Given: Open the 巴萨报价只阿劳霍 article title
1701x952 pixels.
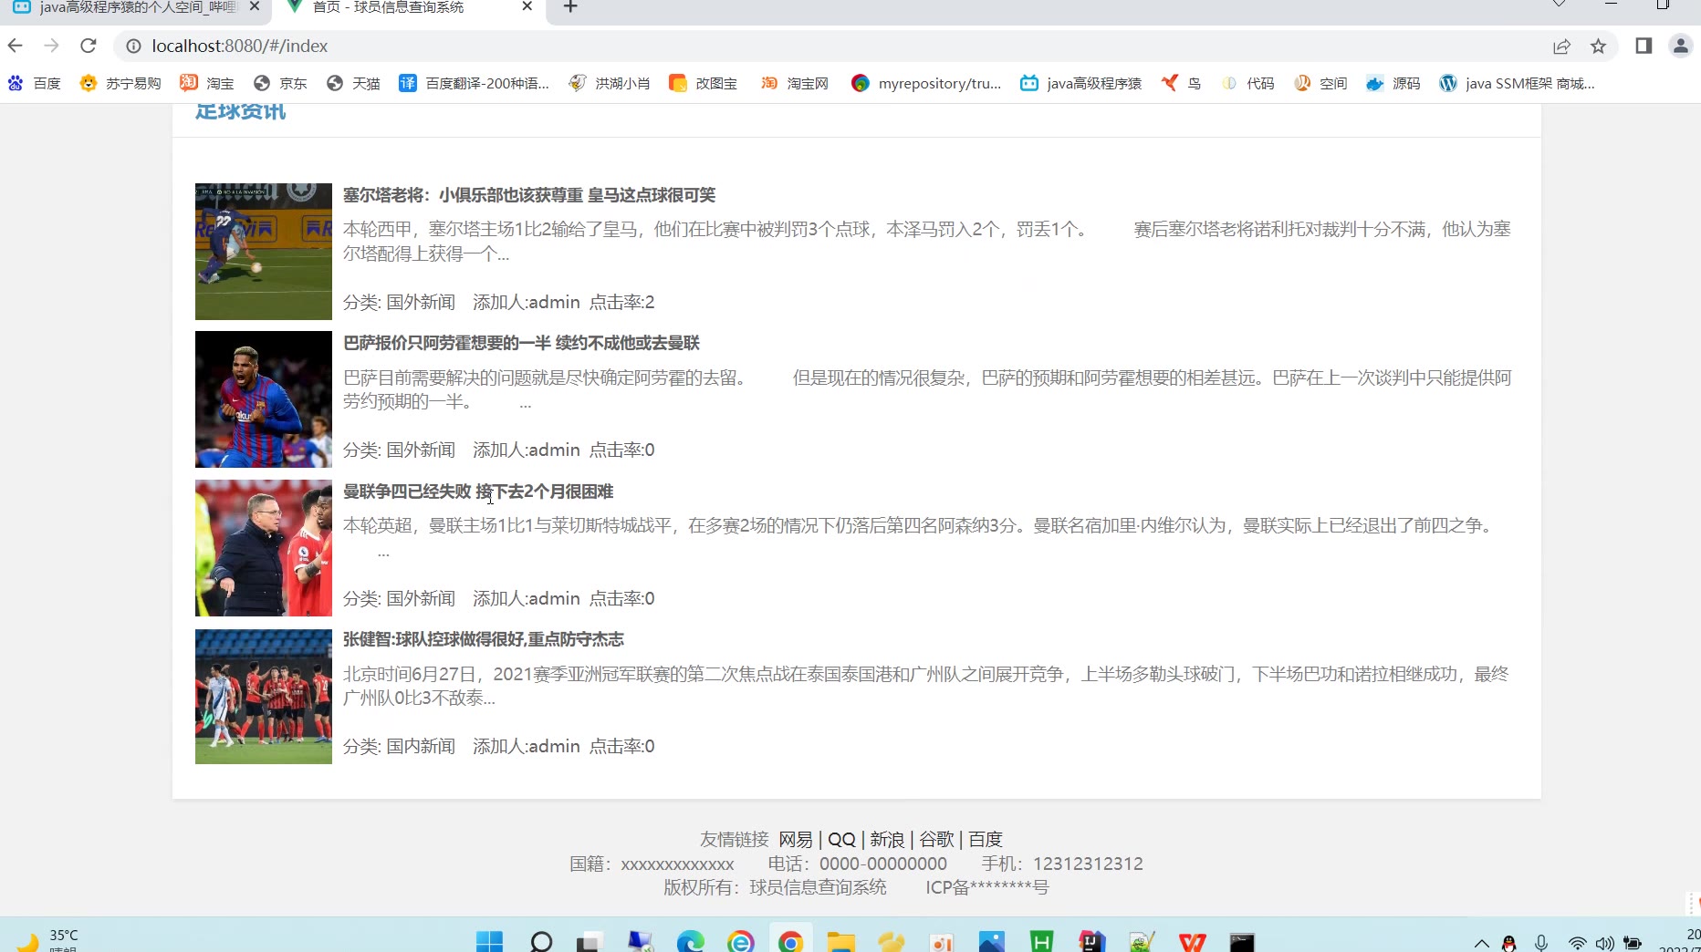Looking at the screenshot, I should pyautogui.click(x=521, y=343).
